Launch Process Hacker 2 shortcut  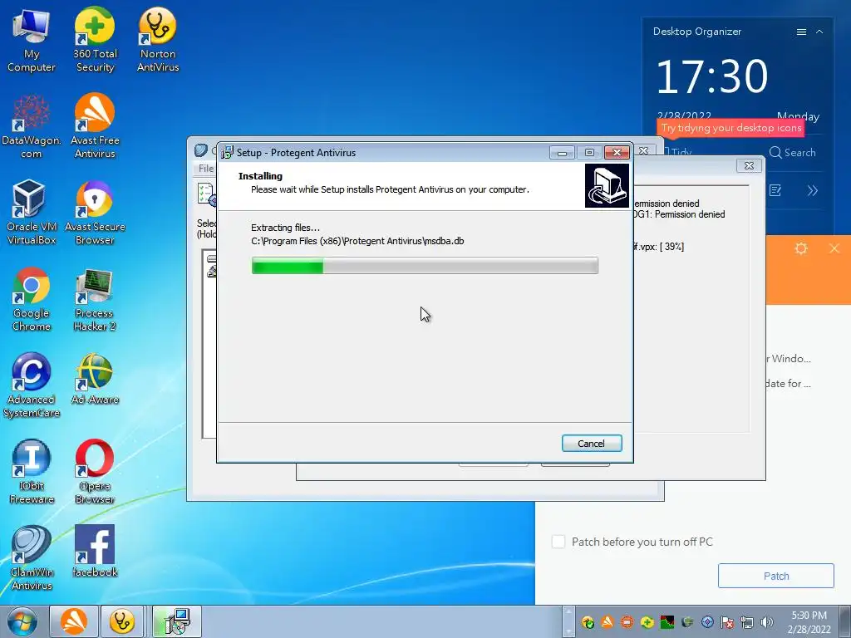[x=95, y=299]
